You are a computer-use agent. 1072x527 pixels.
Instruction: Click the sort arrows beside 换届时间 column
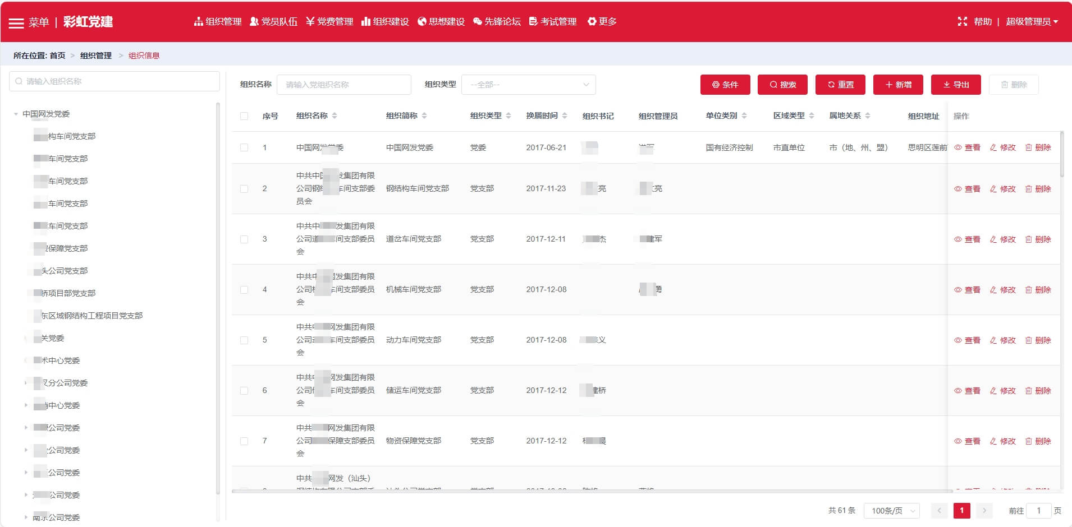[x=565, y=115]
